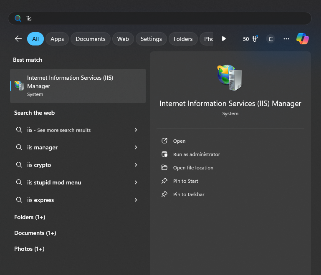
Task: Switch to the Apps filter tab
Action: click(x=57, y=39)
